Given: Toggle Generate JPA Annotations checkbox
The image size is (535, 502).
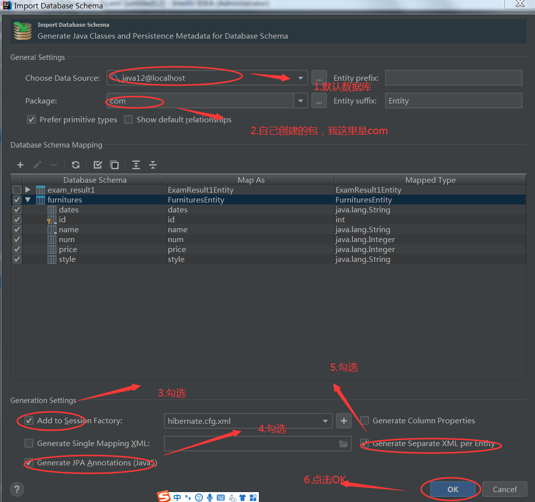Looking at the screenshot, I should tap(29, 463).
